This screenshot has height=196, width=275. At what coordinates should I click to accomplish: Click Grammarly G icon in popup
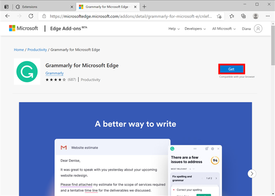(x=172, y=149)
